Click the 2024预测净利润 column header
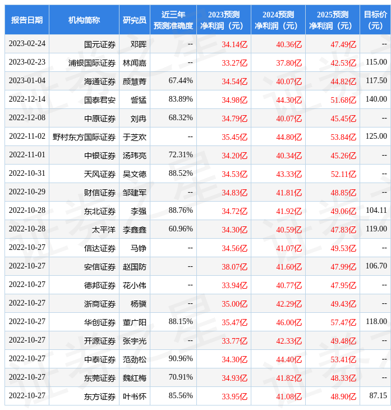This screenshot has height=410, width=391. [278, 20]
